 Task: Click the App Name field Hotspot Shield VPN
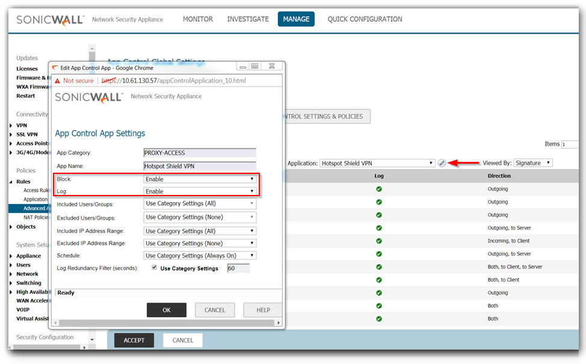200,166
